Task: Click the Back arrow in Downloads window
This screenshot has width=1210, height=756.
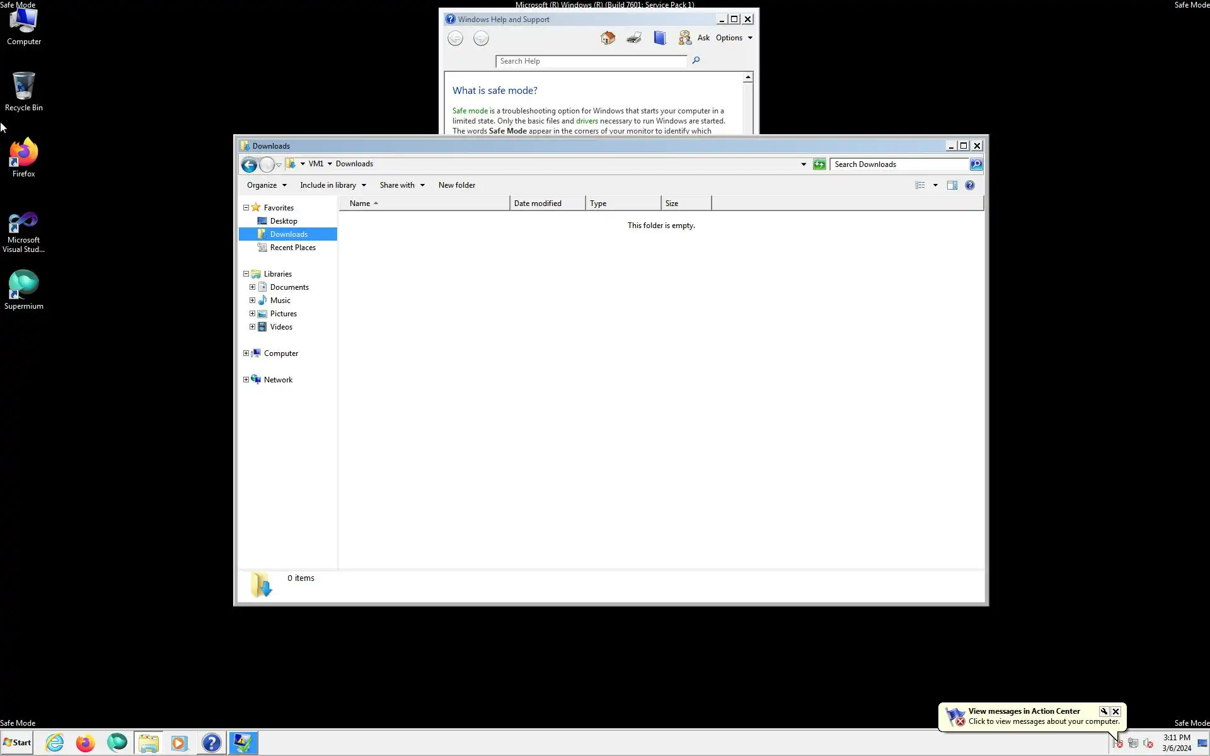Action: (x=249, y=165)
